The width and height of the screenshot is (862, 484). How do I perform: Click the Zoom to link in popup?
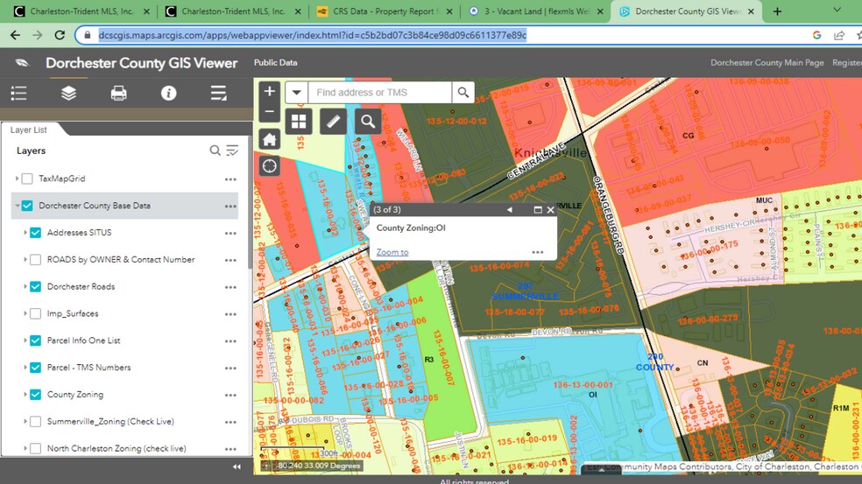392,252
